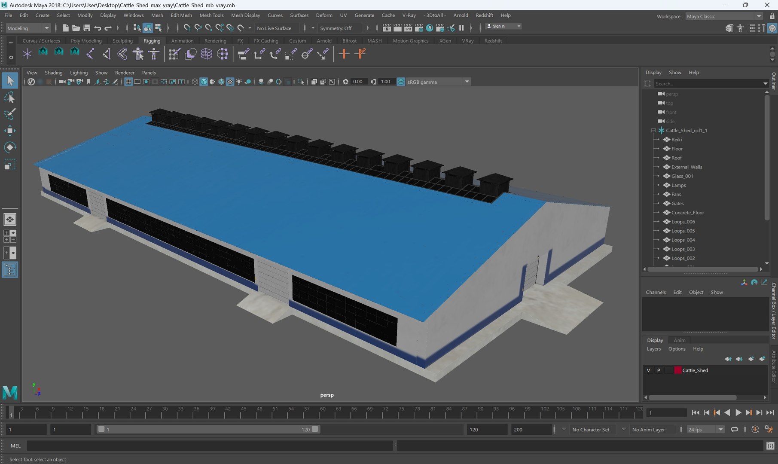Viewport: 778px width, 464px height.
Task: Toggle visibility V of Cattle_Shed layer
Action: point(648,370)
